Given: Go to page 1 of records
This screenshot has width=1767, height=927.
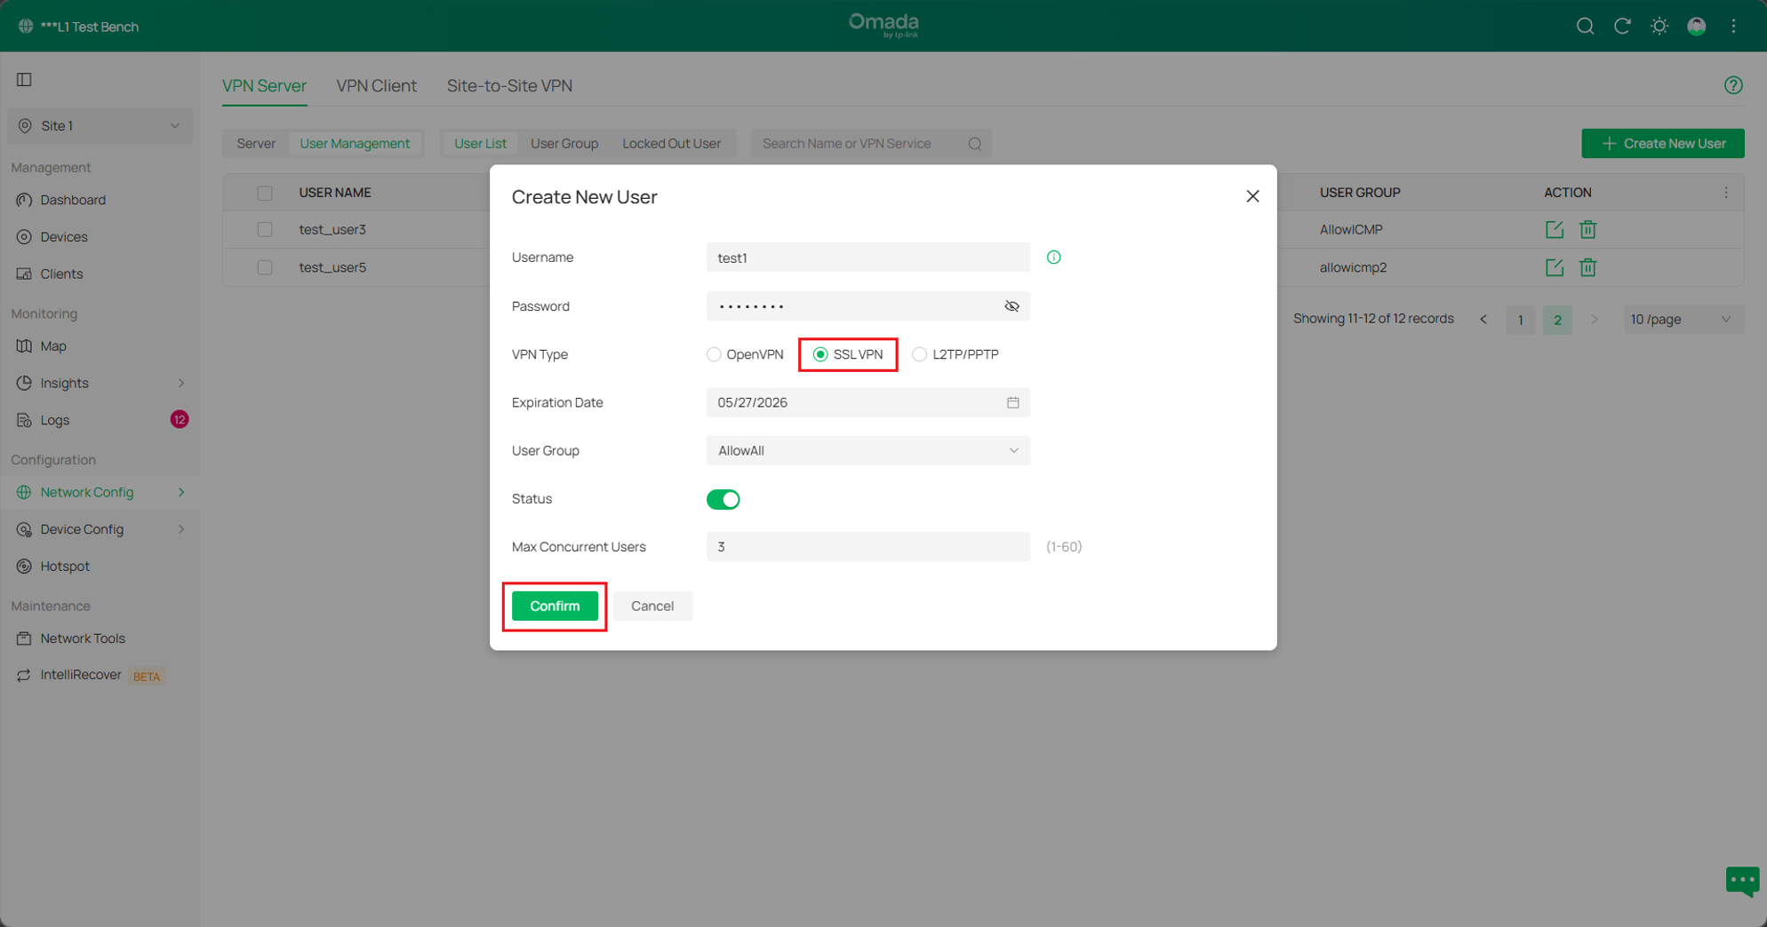Looking at the screenshot, I should click(1521, 320).
